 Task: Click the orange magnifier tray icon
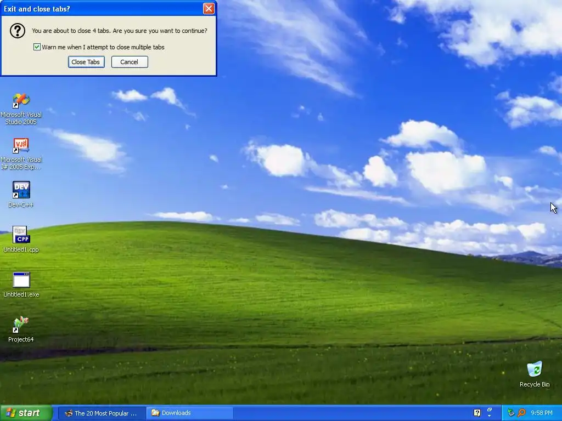pyautogui.click(x=521, y=413)
